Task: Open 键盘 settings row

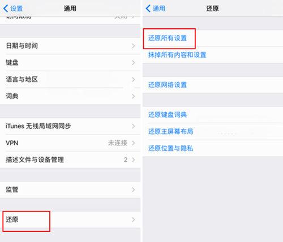Action: 70,63
